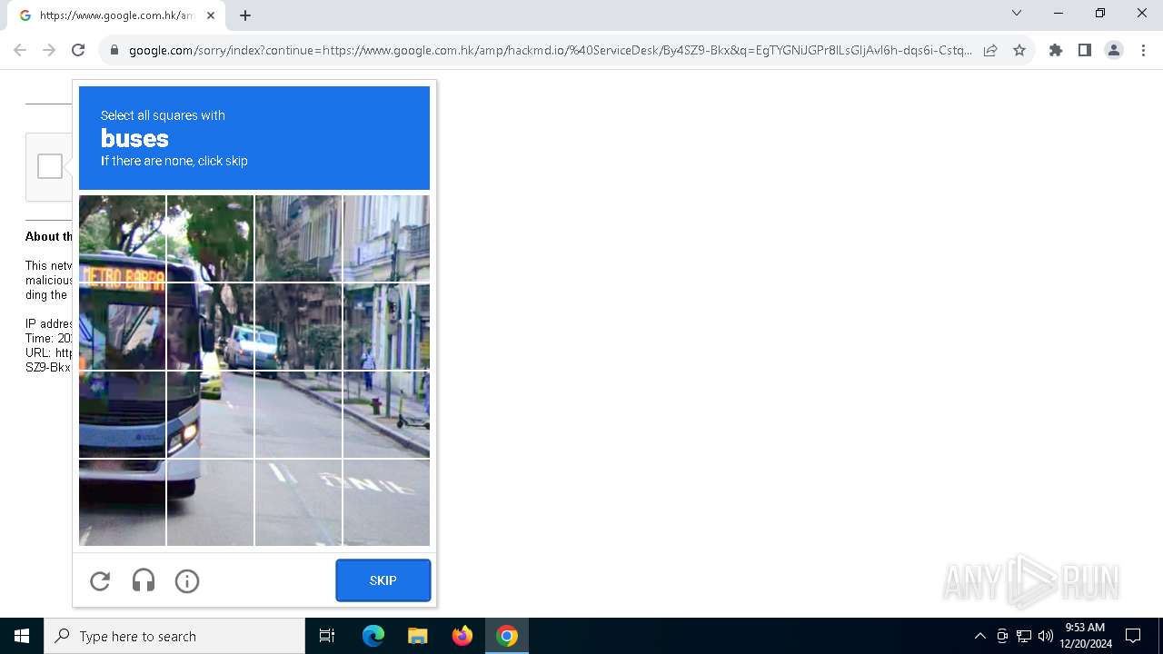The height and width of the screenshot is (654, 1163).
Task: Switch to the google.com.hk tab
Action: pyautogui.click(x=116, y=15)
